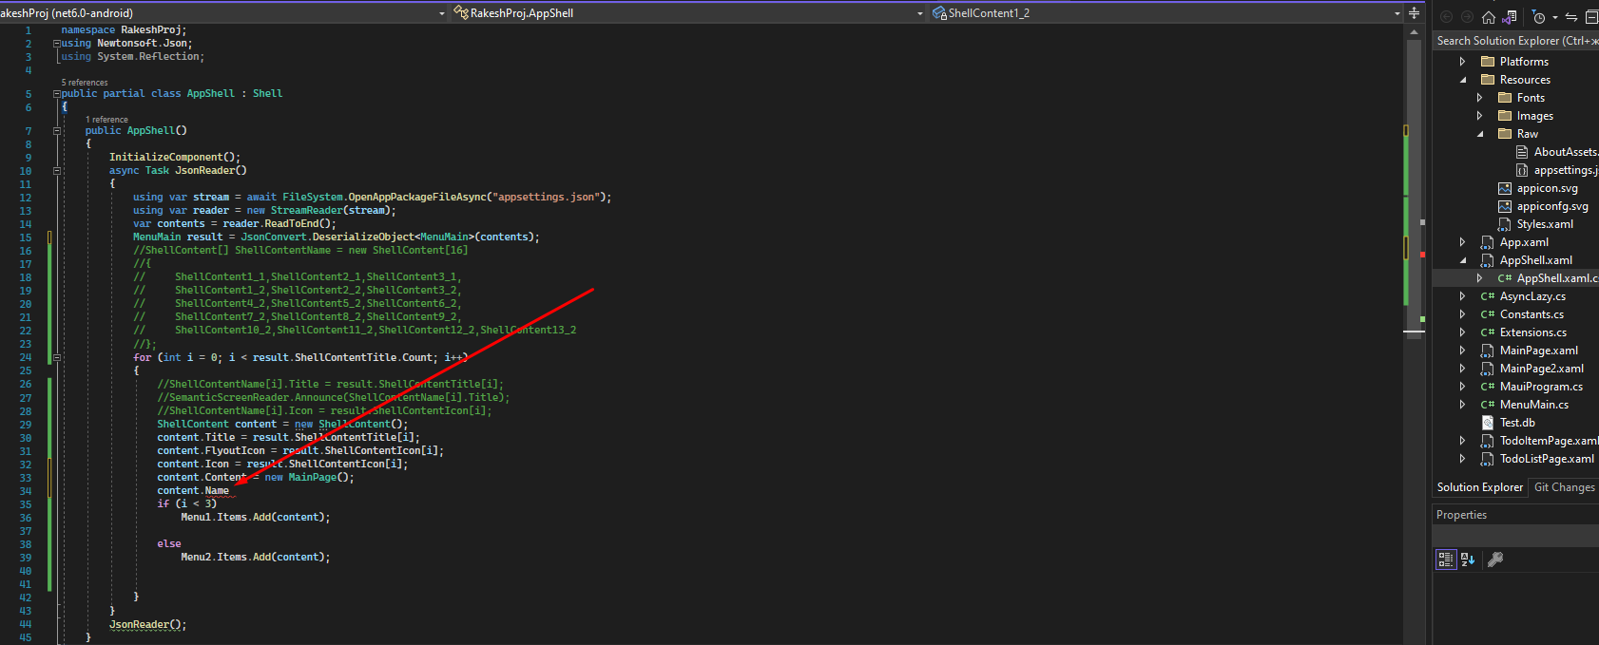Collapse the Raw folder
1599x645 pixels.
1480,134
